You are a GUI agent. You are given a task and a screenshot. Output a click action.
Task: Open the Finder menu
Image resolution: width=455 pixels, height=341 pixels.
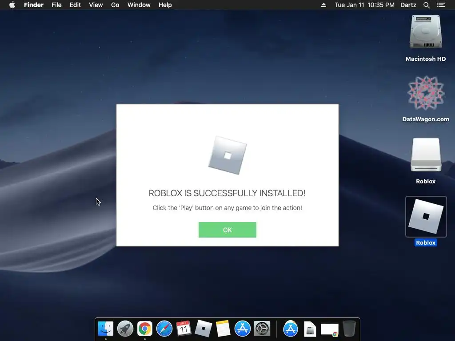pos(34,5)
